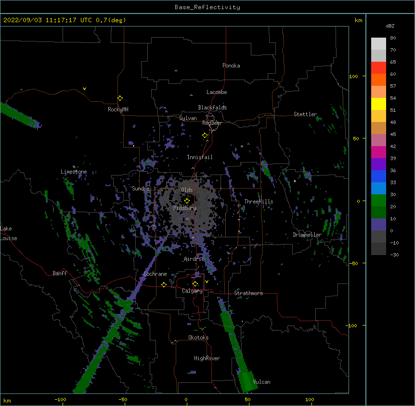The width and height of the screenshot is (415, 406).
Task: Click the km unit label at bottom left
Action: coord(7,400)
